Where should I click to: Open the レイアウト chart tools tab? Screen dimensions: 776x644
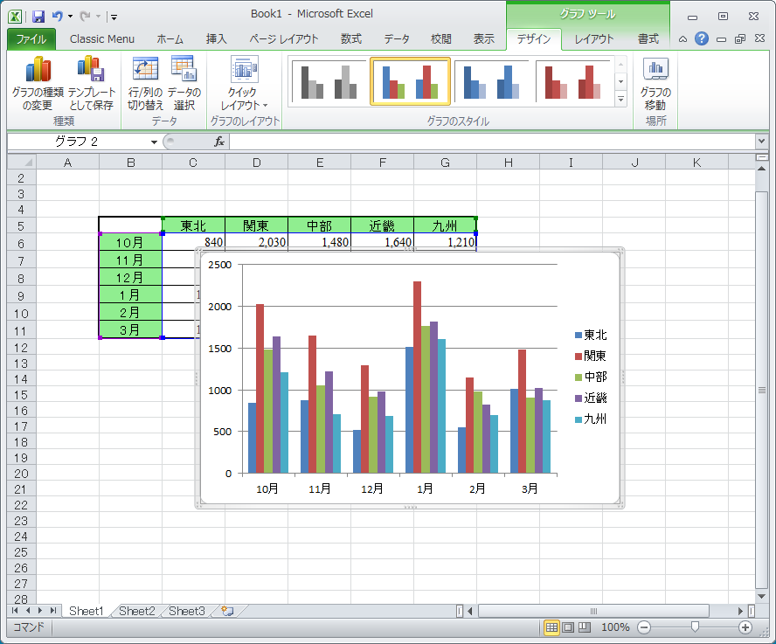(594, 38)
